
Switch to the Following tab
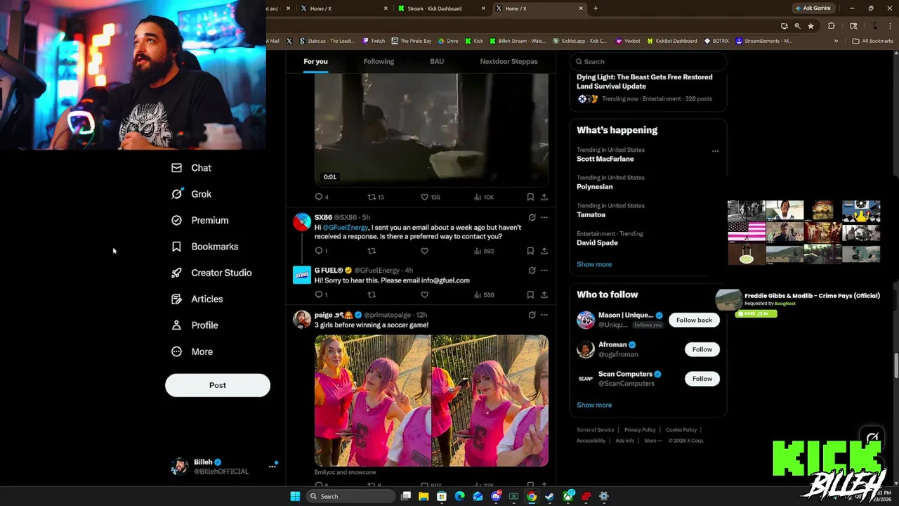click(x=379, y=61)
